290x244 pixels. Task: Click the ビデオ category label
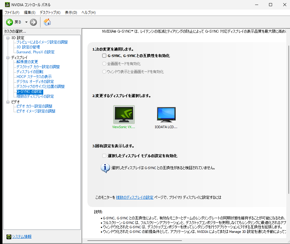pyautogui.click(x=15, y=102)
